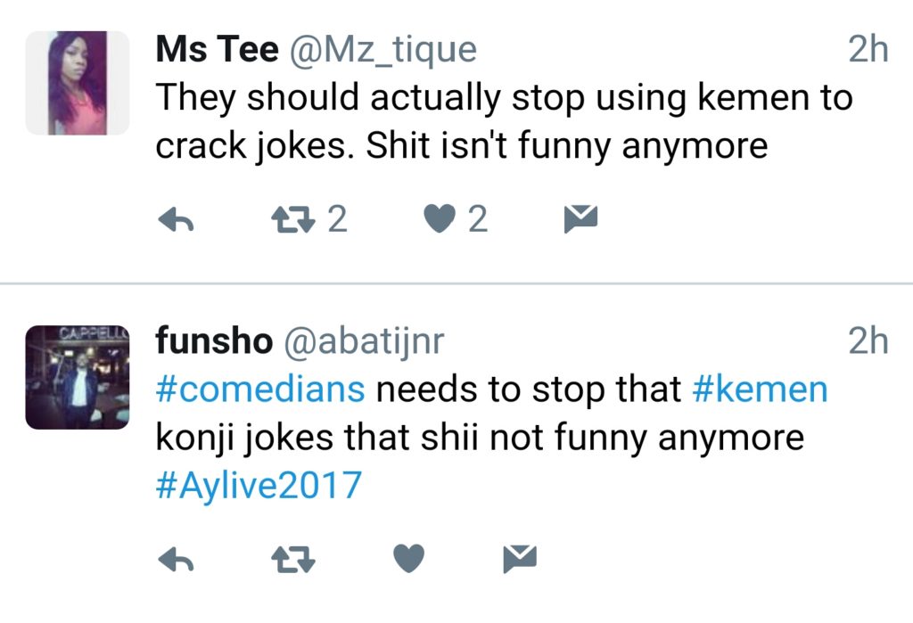Screen dimensions: 913x623
Task: Open funsho's tweet timestamp 2h
Action: tap(868, 341)
